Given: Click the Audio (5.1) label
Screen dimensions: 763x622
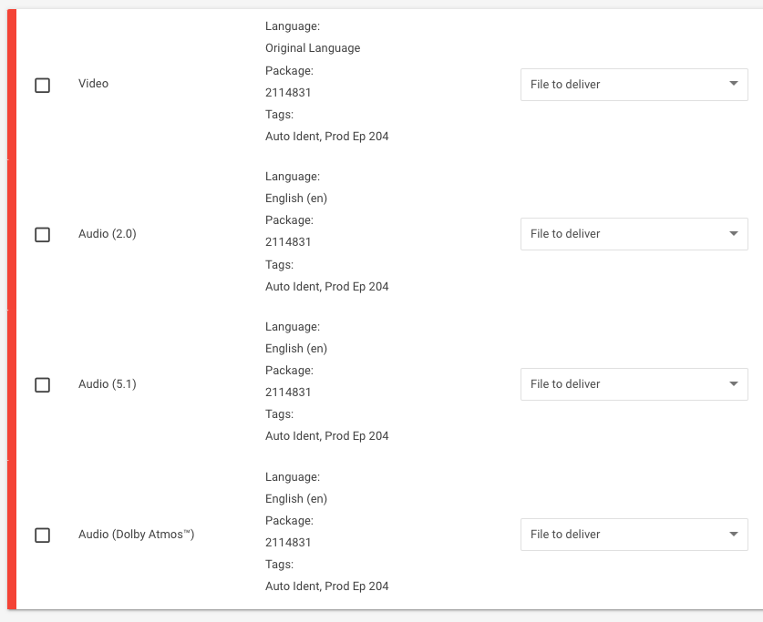Looking at the screenshot, I should [x=108, y=384].
